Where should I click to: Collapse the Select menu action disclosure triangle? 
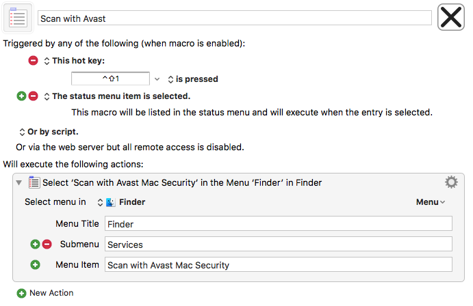pos(19,182)
